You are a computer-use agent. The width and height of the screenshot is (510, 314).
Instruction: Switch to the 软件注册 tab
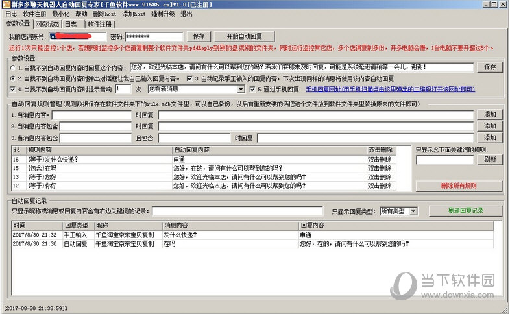pyautogui.click(x=99, y=24)
